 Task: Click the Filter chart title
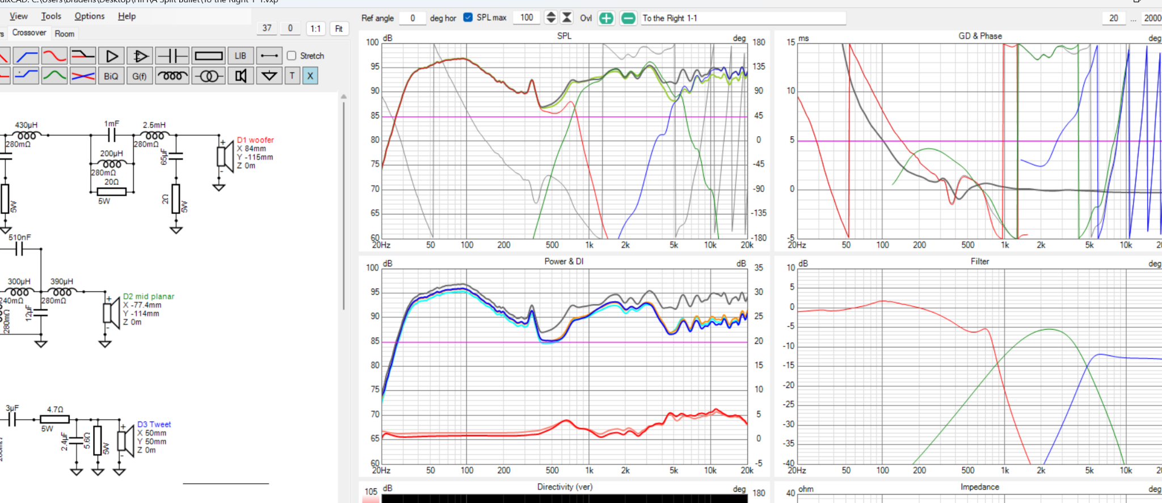click(980, 261)
